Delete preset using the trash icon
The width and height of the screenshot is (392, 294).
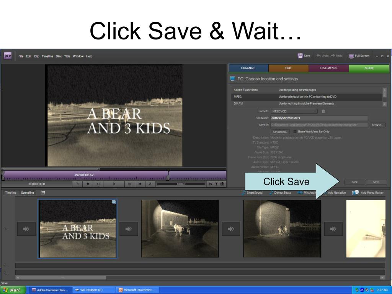click(x=323, y=111)
